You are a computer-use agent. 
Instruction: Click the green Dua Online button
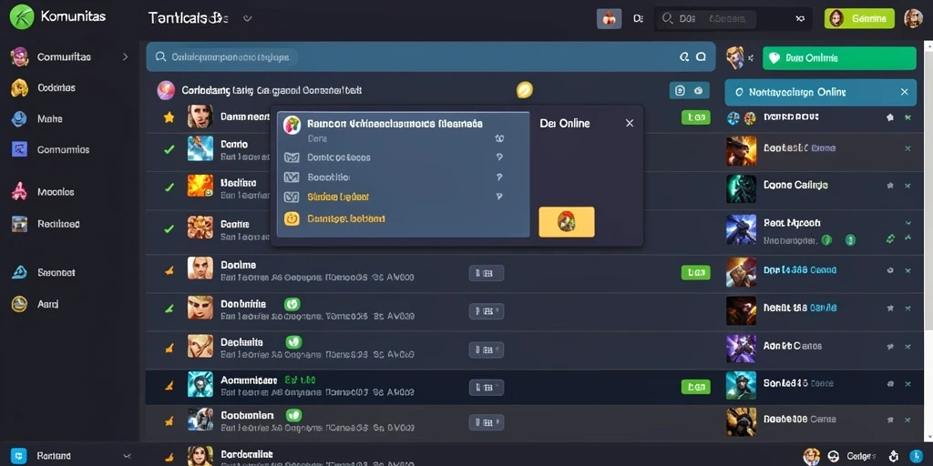[839, 58]
